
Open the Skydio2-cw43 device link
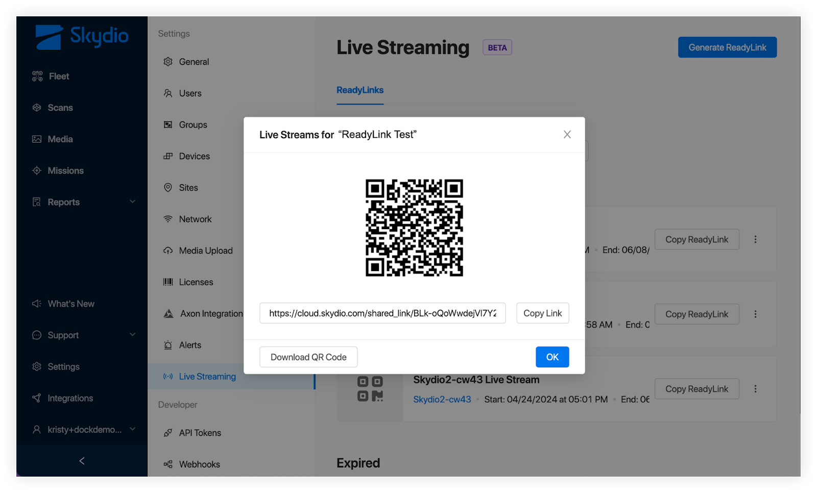(442, 400)
